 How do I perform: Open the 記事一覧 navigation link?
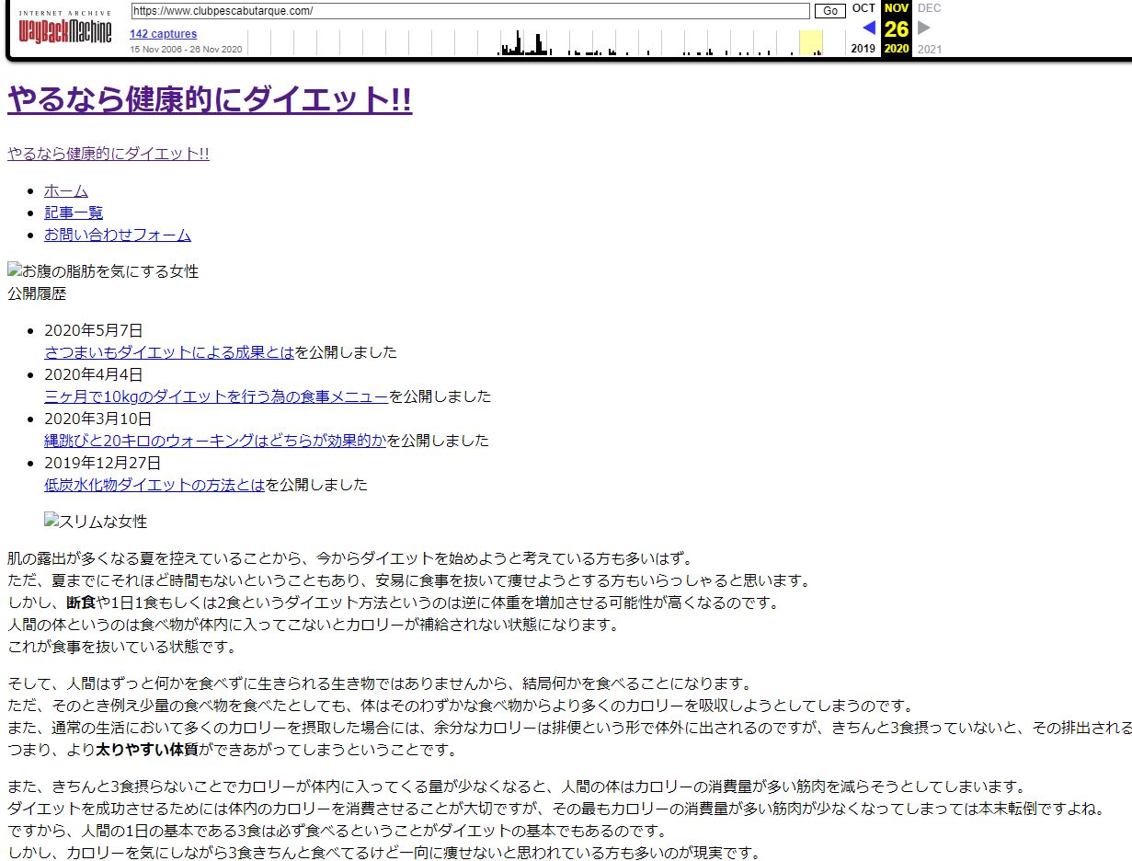(74, 212)
